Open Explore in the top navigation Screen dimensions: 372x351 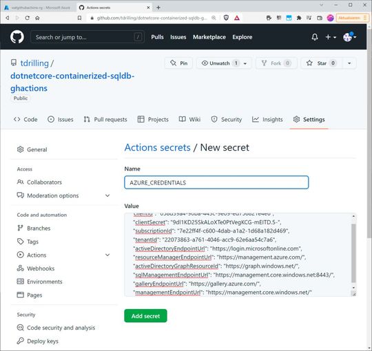click(242, 37)
